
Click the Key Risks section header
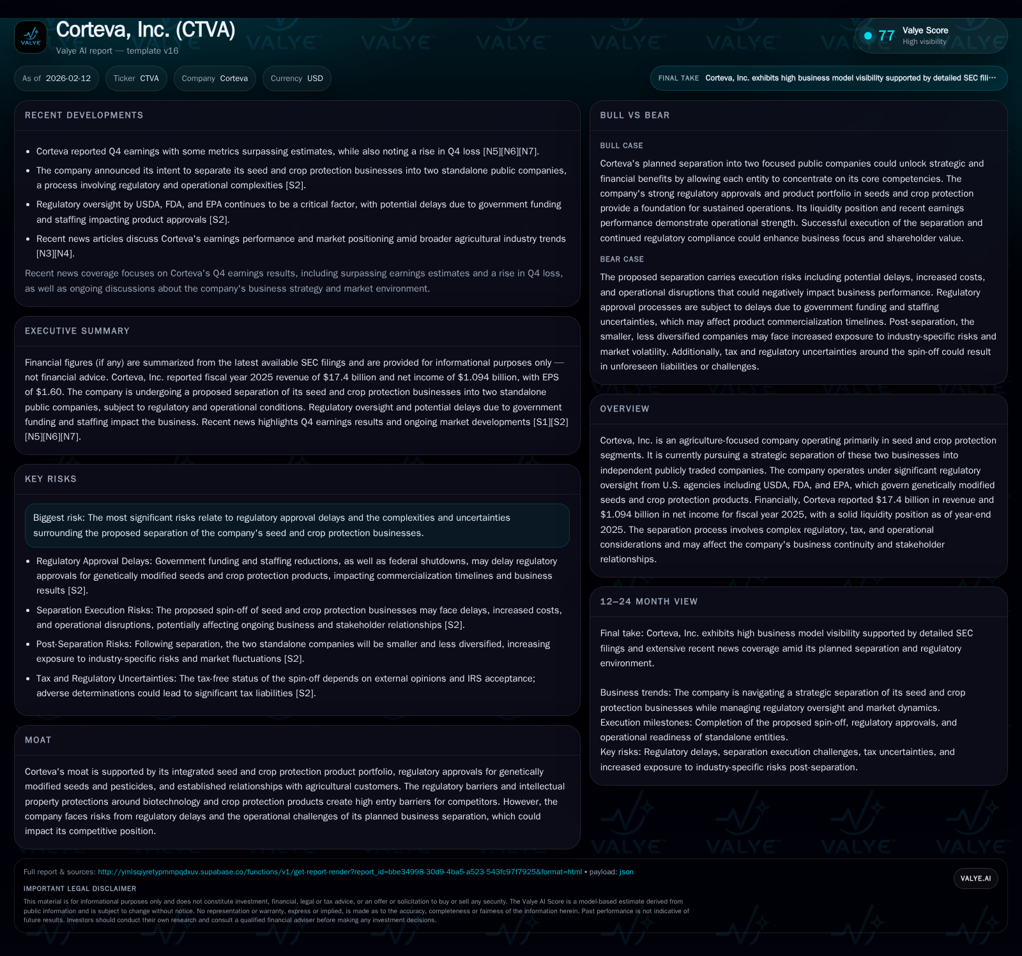coord(50,479)
